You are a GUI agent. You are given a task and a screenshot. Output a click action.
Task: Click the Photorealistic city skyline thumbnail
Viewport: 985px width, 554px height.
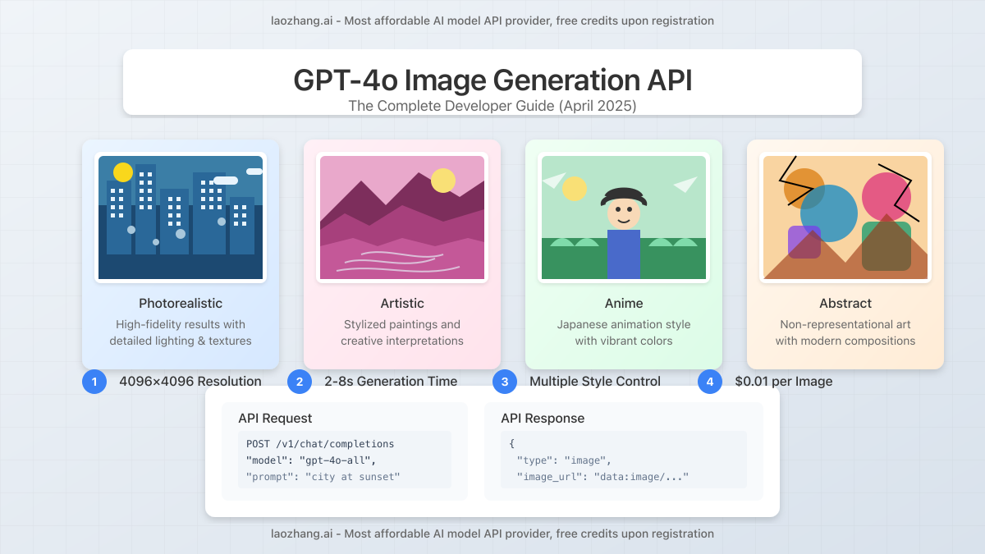click(181, 217)
